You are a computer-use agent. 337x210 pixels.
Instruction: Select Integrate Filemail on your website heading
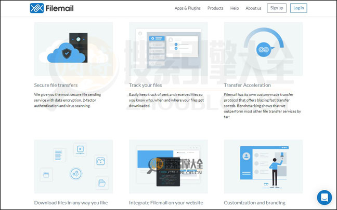[x=166, y=203]
